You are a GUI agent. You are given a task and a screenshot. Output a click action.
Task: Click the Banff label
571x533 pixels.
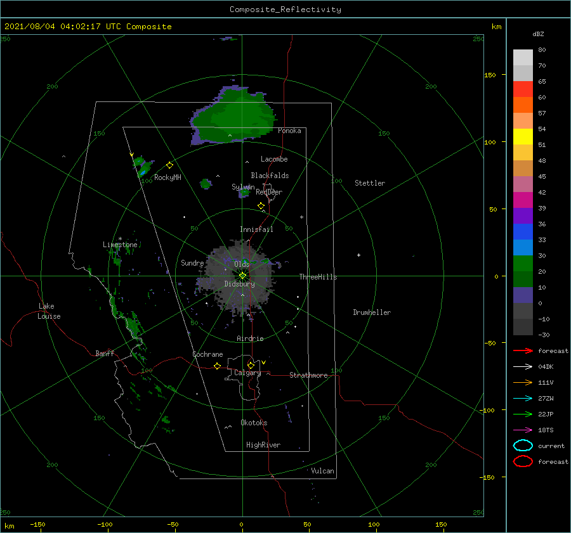click(x=105, y=353)
